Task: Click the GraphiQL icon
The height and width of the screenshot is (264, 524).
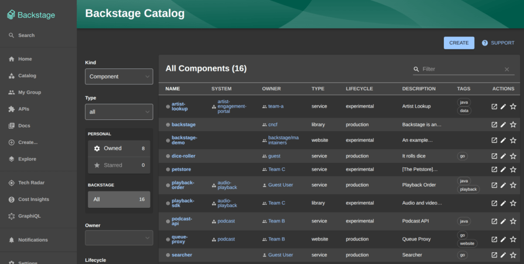Action: click(x=11, y=216)
